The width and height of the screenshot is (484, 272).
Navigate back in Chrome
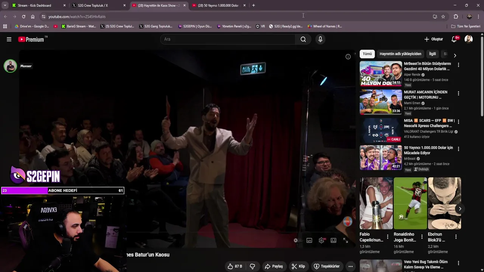click(x=5, y=17)
